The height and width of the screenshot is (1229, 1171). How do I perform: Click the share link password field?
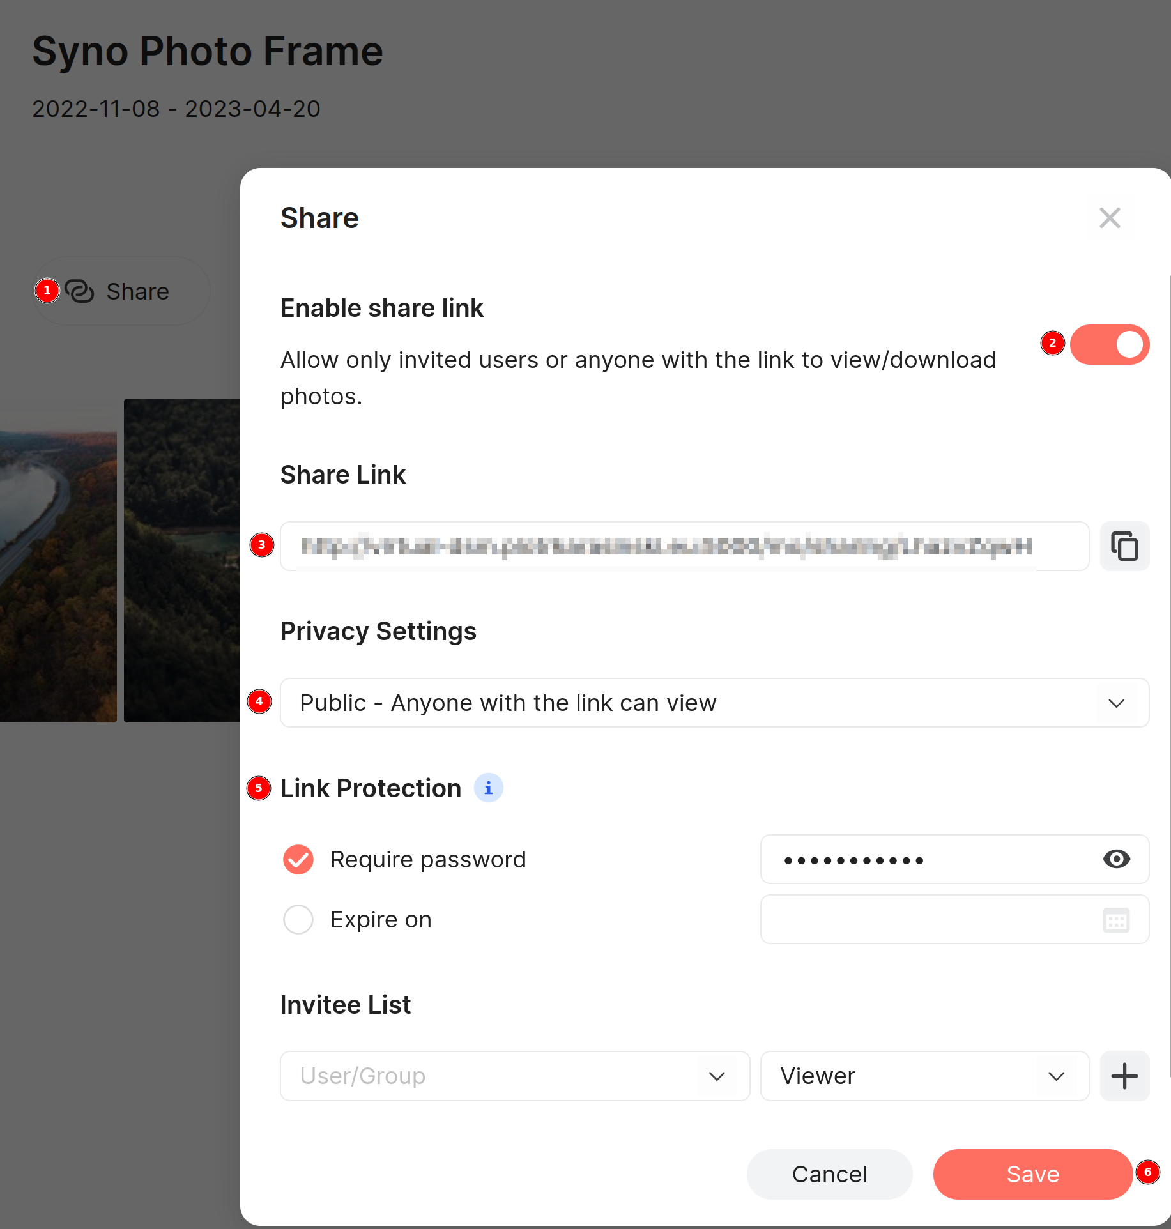[x=954, y=859]
